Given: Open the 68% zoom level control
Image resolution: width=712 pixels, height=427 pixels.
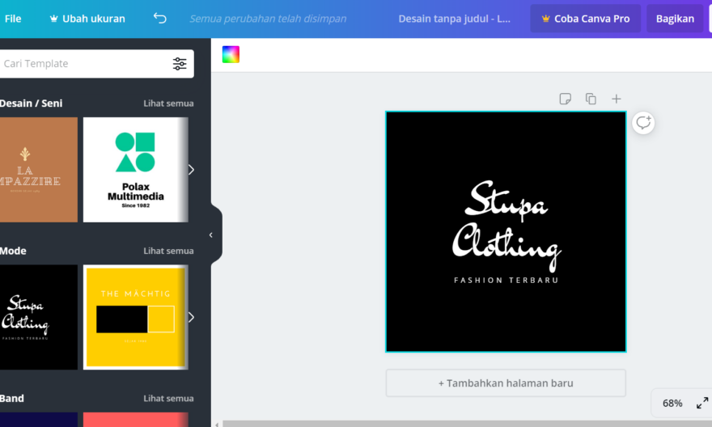Looking at the screenshot, I should coord(672,403).
